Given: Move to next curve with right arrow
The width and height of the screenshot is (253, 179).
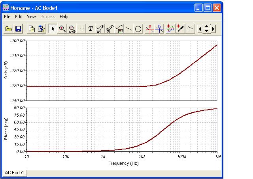Looking at the screenshot, I should [x=213, y=29].
